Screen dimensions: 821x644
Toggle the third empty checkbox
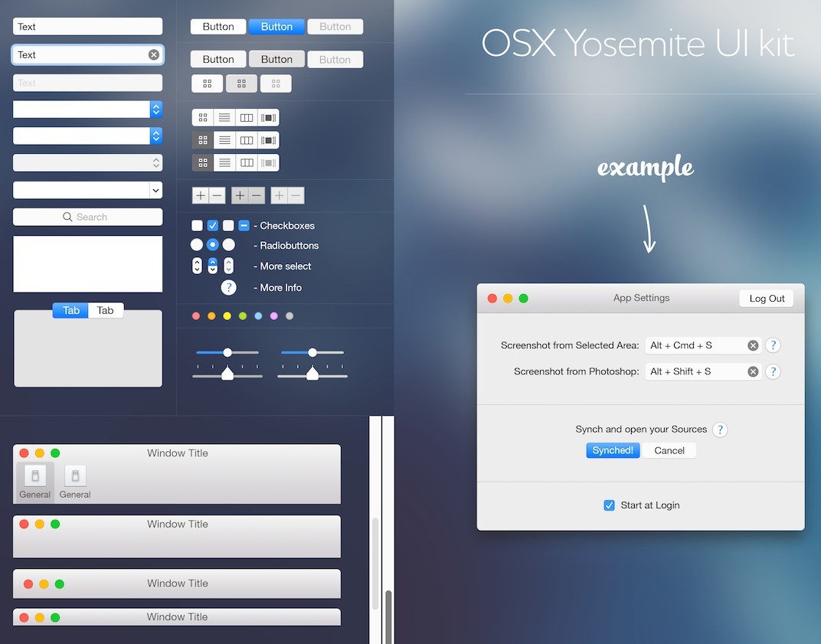coord(228,226)
